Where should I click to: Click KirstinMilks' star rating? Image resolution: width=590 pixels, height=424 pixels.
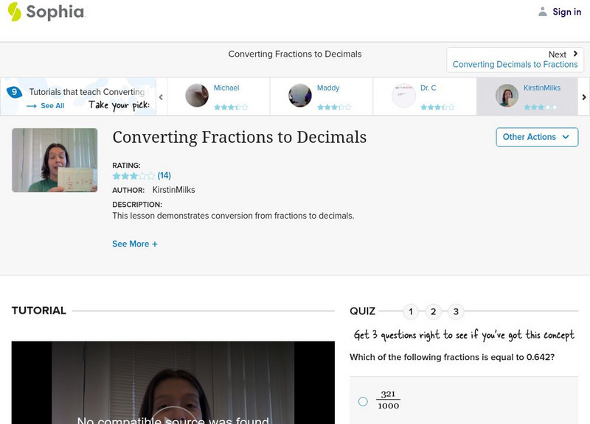click(x=541, y=106)
